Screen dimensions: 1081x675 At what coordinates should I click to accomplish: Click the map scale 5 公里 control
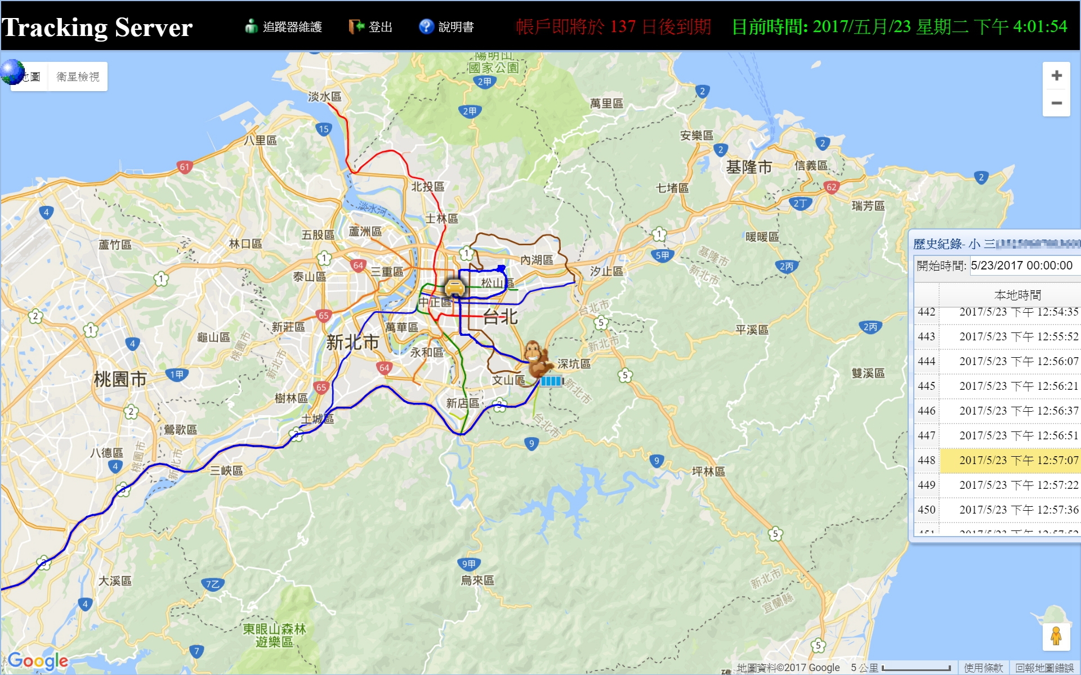(x=901, y=668)
